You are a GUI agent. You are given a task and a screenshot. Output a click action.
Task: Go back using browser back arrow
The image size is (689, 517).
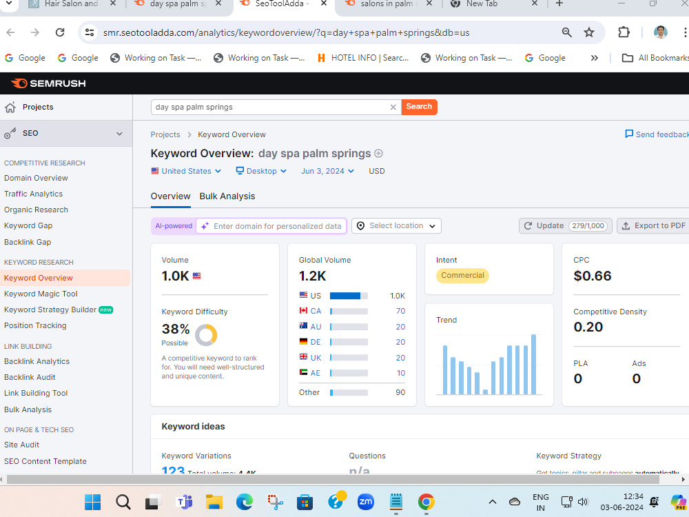pyautogui.click(x=11, y=32)
